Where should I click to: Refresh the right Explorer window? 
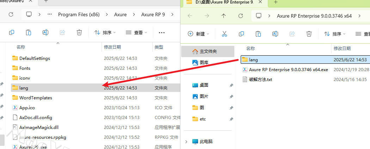pos(241,16)
